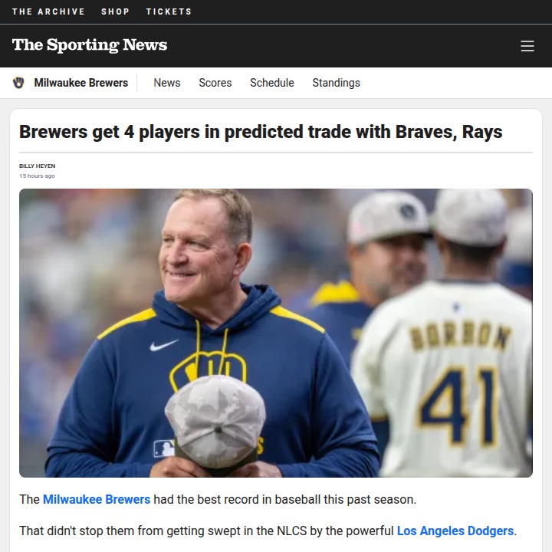552x552 pixels.
Task: Click the article headline about Braves, Rays trade
Action: point(261,132)
